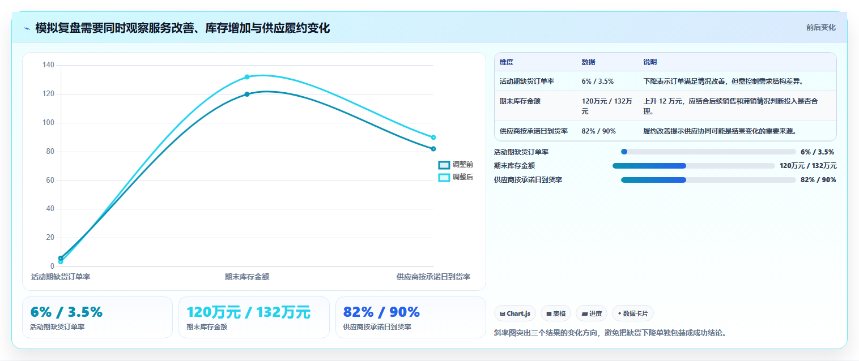Click the 期末库存金额 progress row label
The image size is (859, 361).
(514, 166)
